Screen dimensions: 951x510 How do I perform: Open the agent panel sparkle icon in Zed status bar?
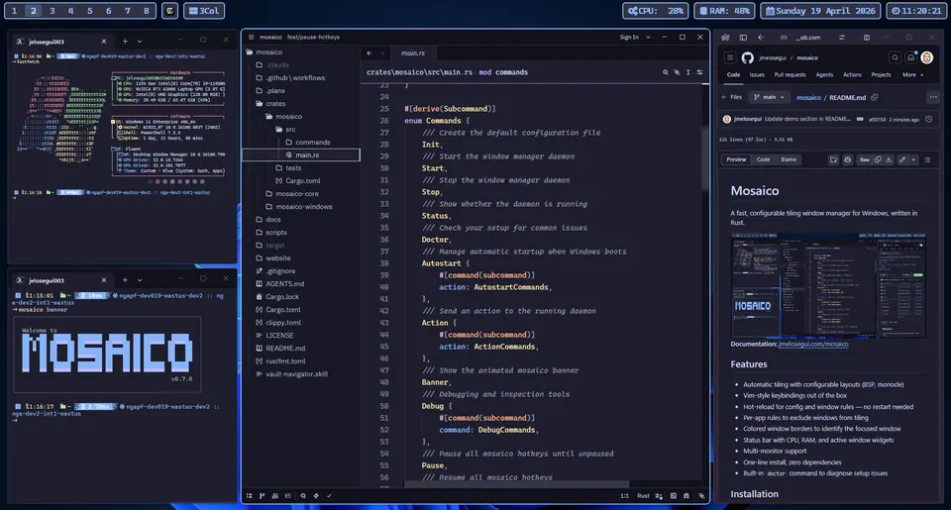tap(701, 495)
